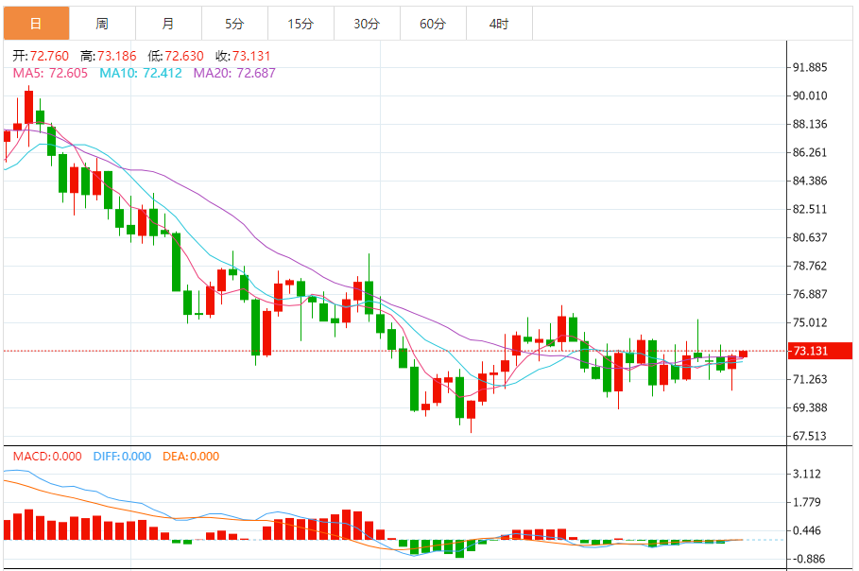Click the 1.779 MACD axis label
This screenshot has height=571, width=859.
[807, 503]
